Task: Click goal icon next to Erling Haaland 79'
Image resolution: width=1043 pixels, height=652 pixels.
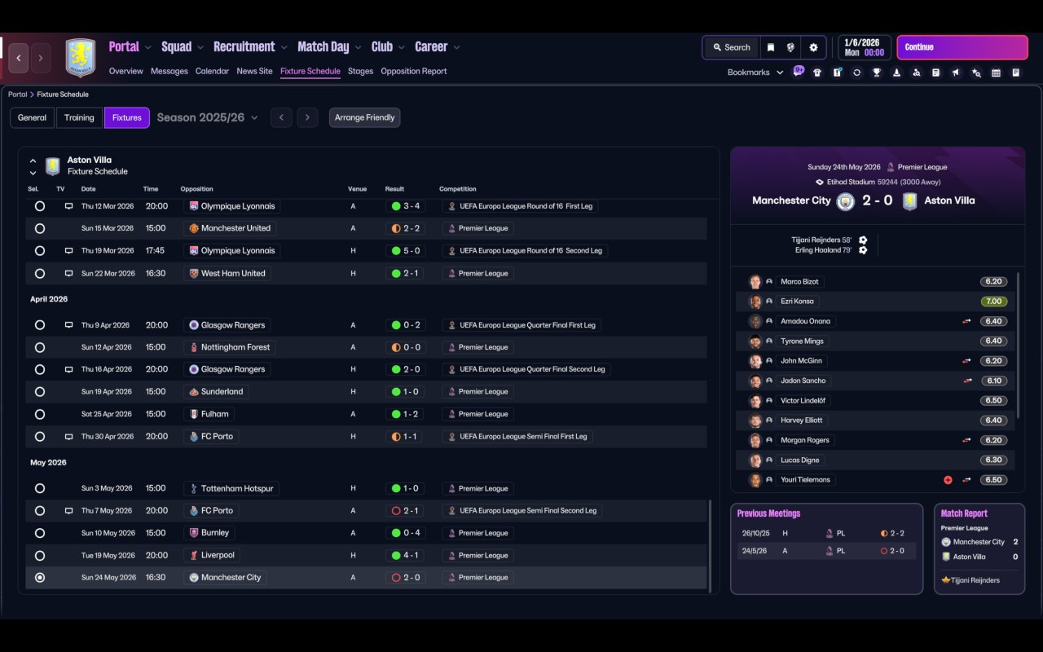Action: tap(863, 250)
